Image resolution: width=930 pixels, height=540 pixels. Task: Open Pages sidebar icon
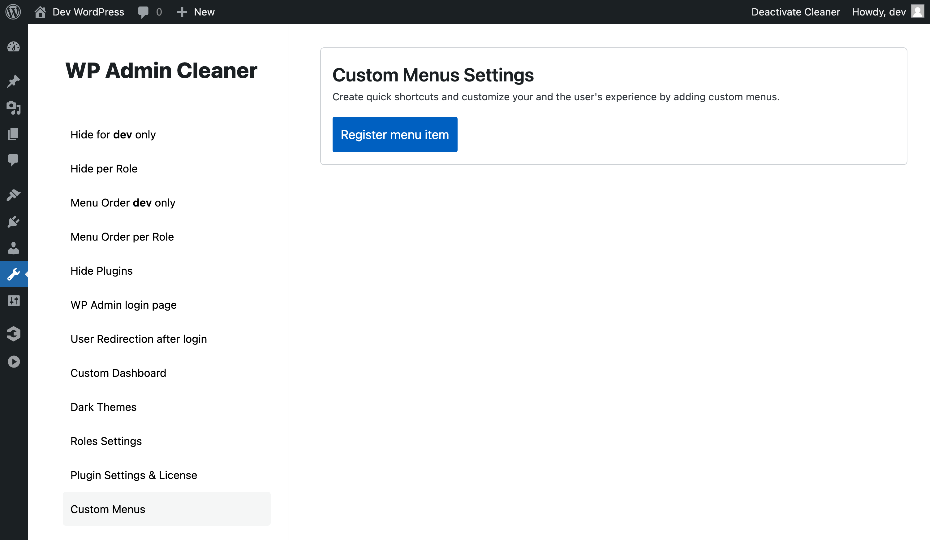[14, 134]
